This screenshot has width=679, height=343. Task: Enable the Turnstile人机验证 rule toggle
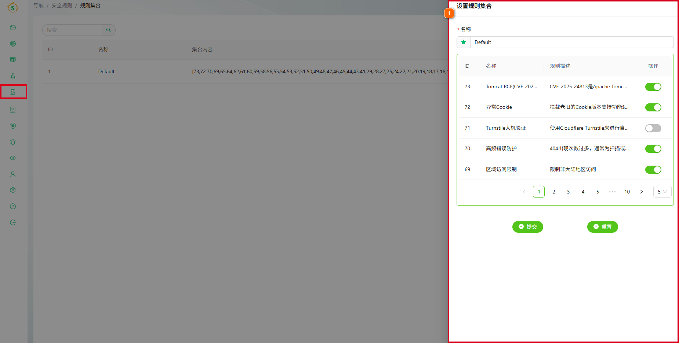point(653,128)
